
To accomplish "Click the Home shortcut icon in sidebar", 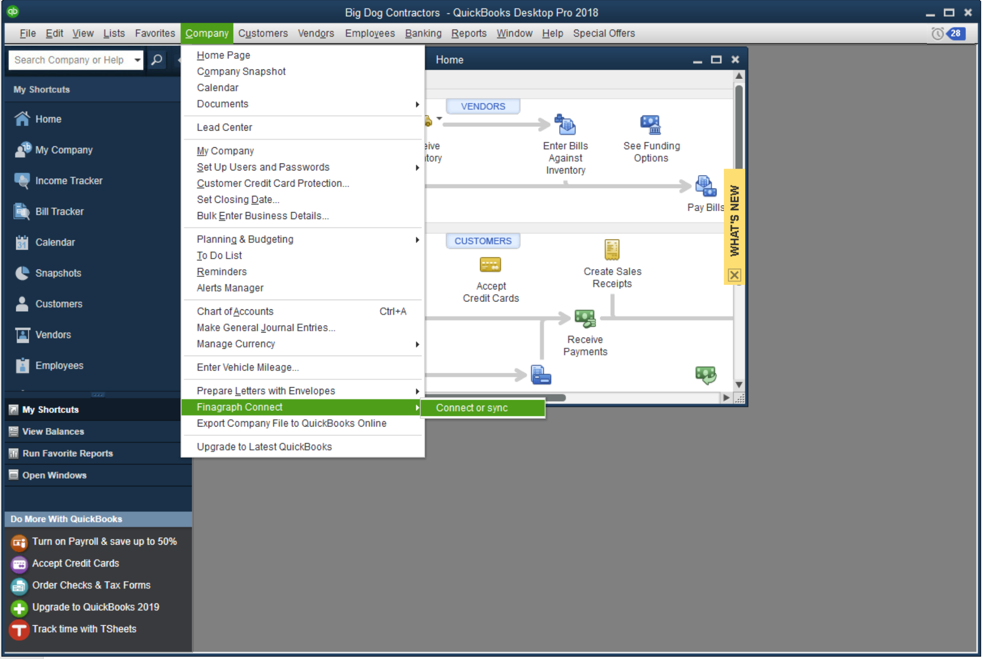I will click(x=22, y=119).
